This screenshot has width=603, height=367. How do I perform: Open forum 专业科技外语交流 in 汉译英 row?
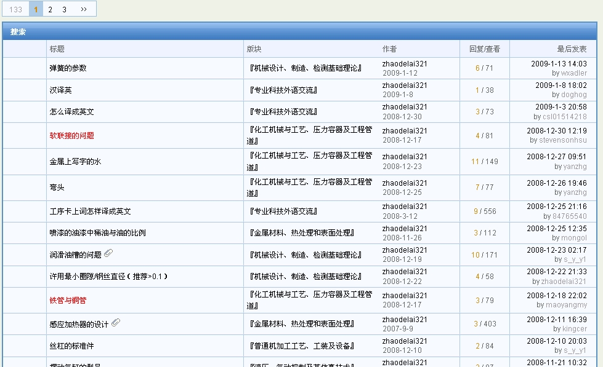pos(283,90)
